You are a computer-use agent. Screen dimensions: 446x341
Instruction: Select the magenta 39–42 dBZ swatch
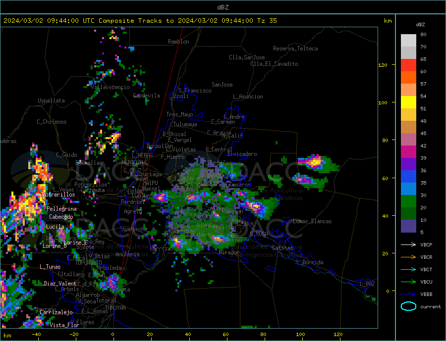tap(409, 152)
